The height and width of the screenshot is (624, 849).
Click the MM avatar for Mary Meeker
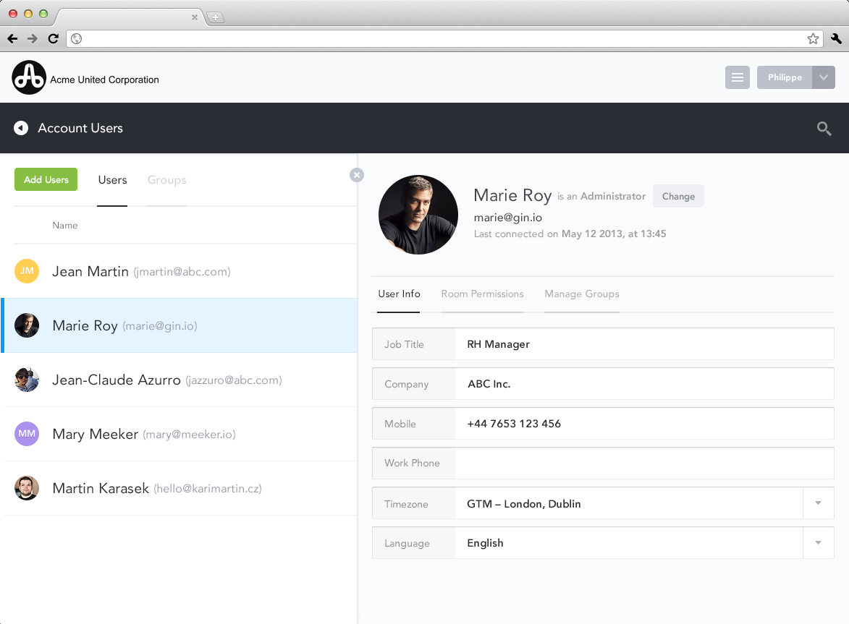(x=27, y=434)
